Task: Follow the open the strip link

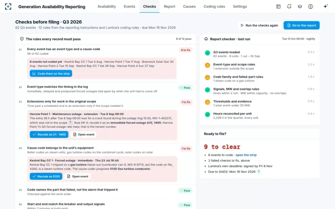Action: pyautogui.click(x=246, y=155)
